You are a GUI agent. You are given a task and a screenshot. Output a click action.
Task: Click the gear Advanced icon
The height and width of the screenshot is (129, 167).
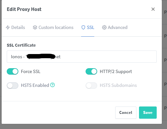tap(104, 27)
